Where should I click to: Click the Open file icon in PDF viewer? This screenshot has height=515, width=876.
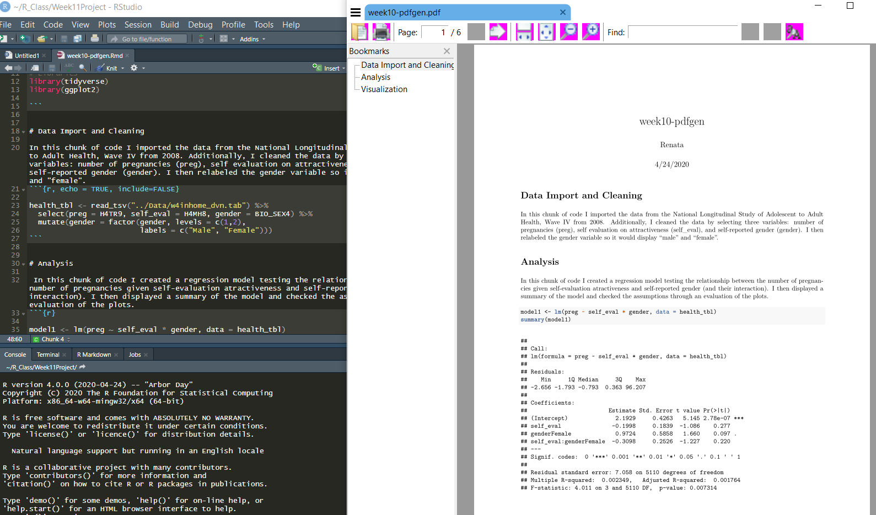tap(360, 32)
